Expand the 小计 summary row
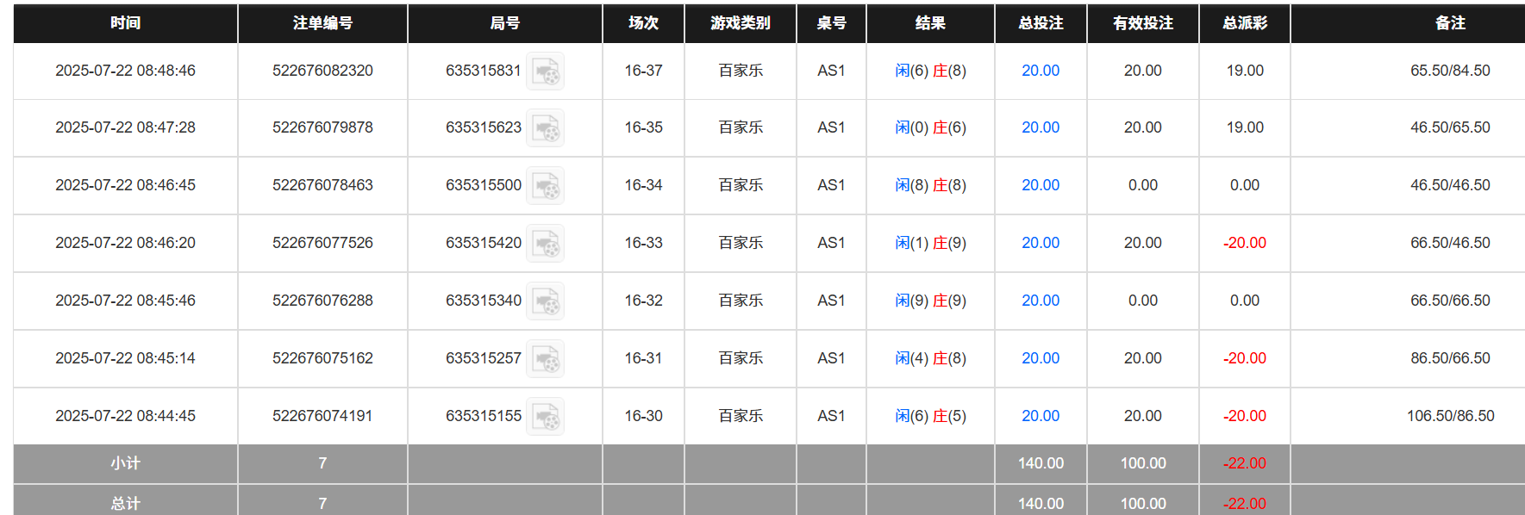 124,463
